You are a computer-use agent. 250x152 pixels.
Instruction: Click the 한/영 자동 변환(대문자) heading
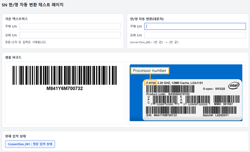(147, 19)
